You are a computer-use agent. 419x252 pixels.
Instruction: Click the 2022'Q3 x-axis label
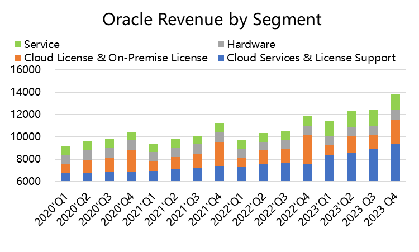tap(272, 209)
